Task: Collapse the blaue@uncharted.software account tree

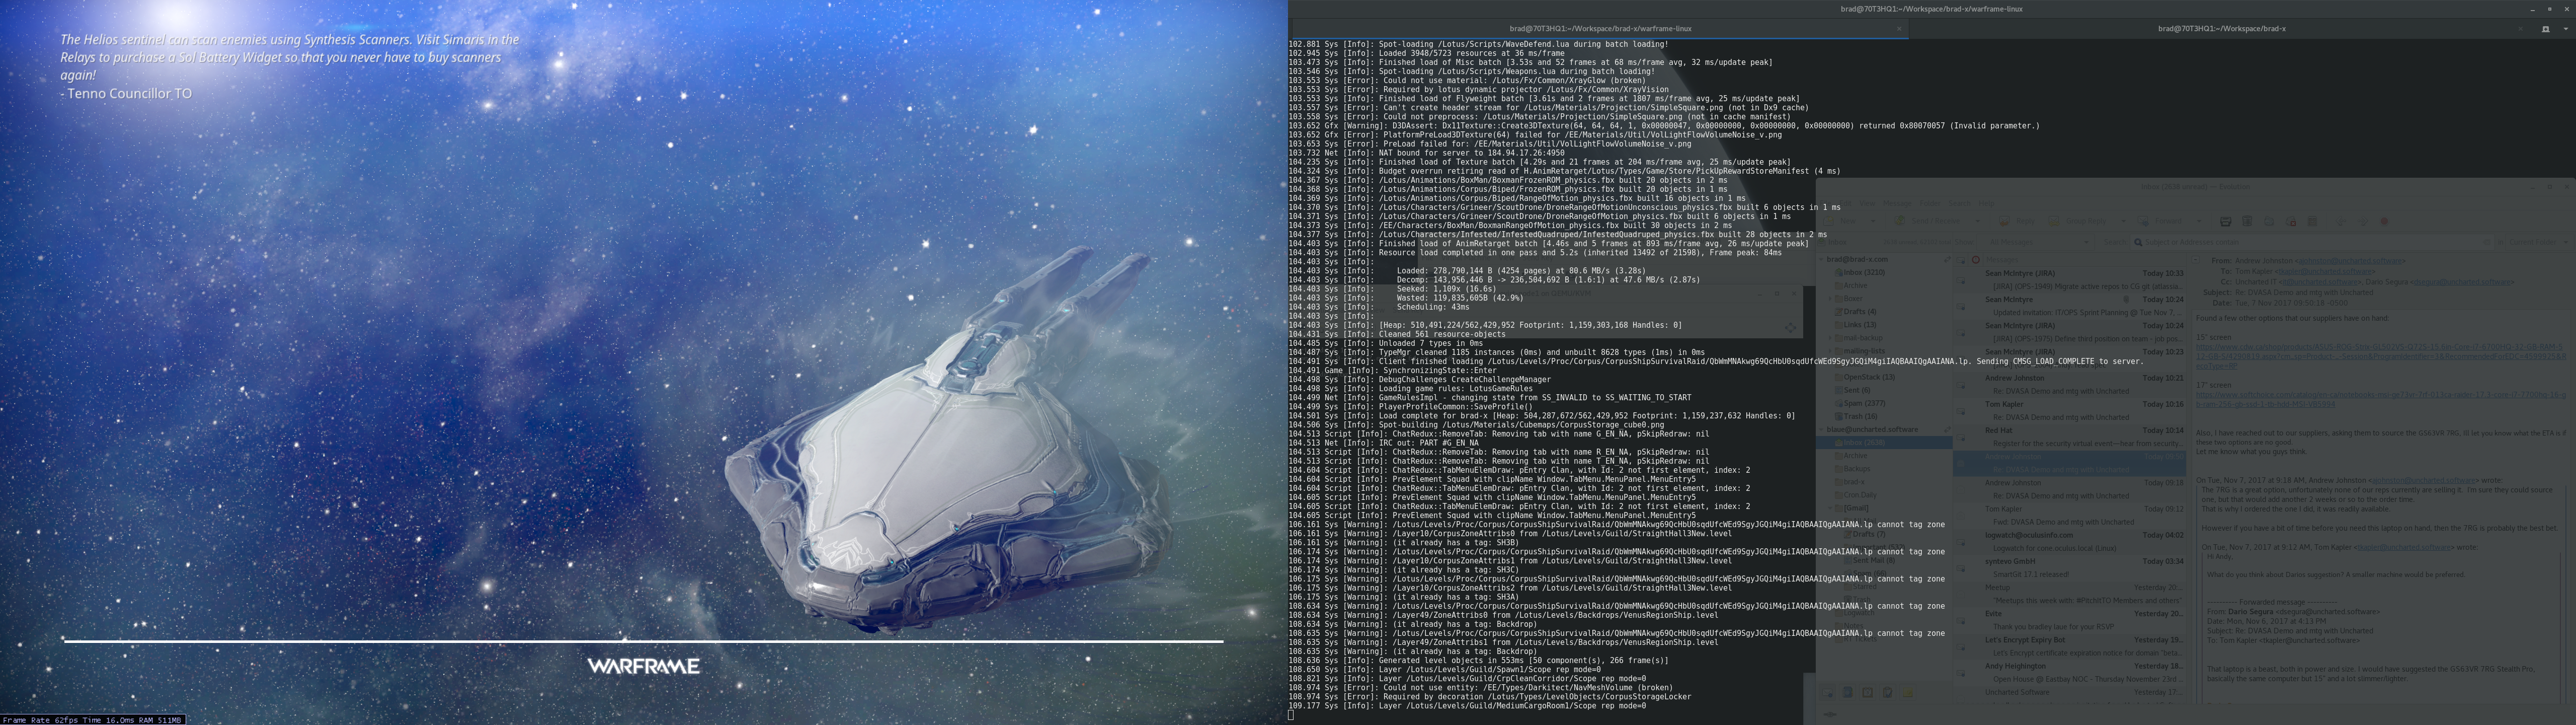Action: click(x=1821, y=429)
